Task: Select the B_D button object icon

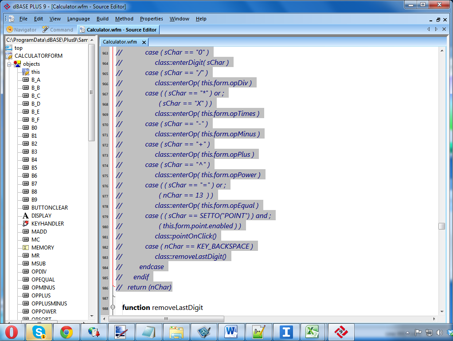Action: coord(26,103)
